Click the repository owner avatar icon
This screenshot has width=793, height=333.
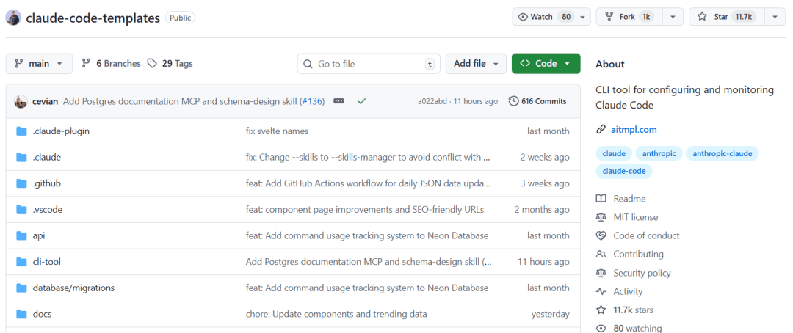13,18
